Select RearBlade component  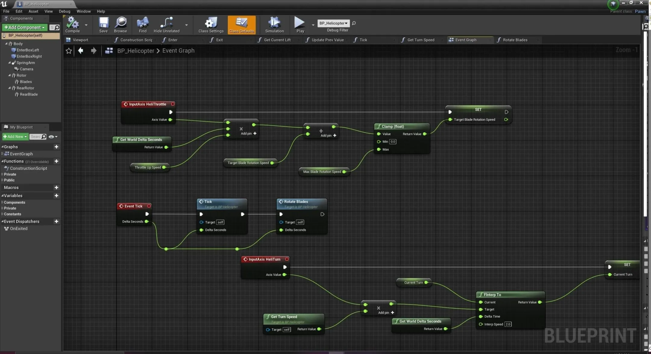click(28, 94)
